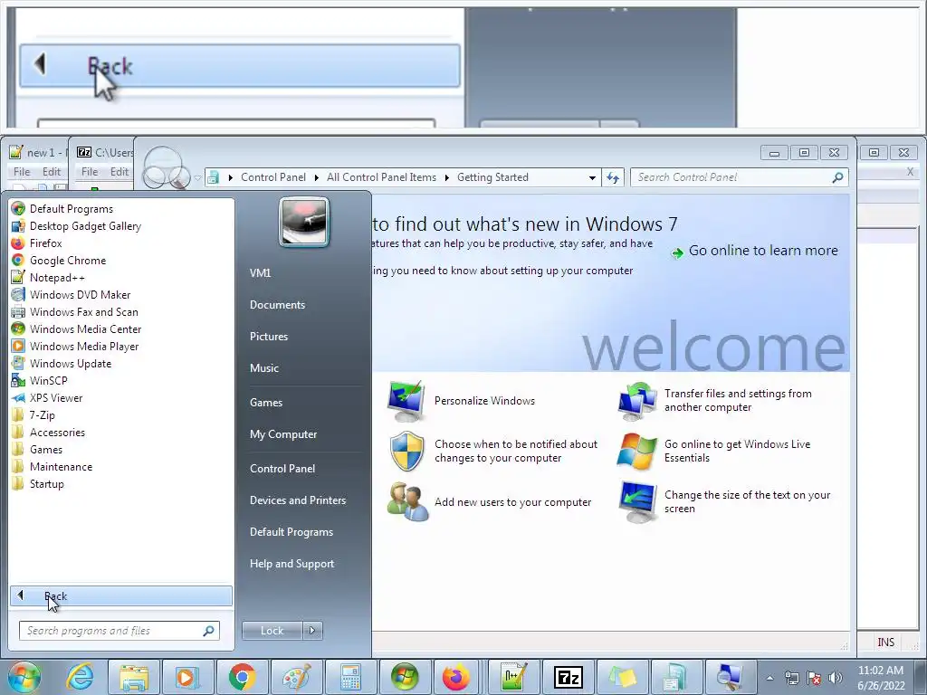Switch to 7-Zip on taskbar
This screenshot has width=927, height=695.
pyautogui.click(x=568, y=677)
